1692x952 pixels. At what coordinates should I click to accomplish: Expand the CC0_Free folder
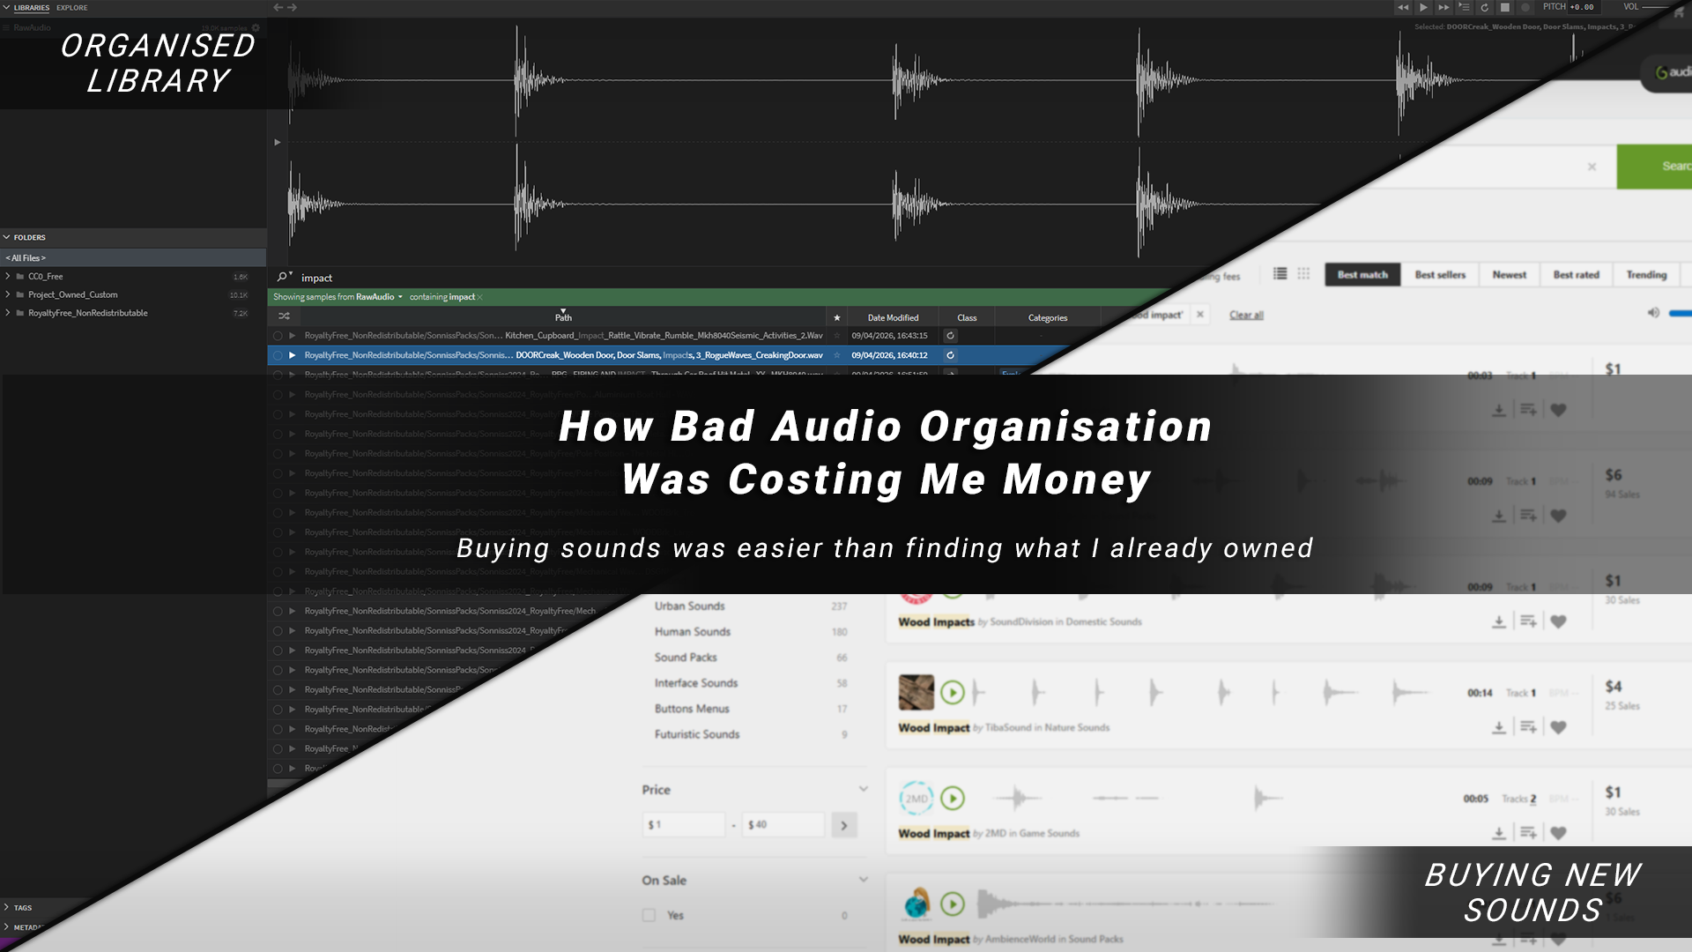click(8, 277)
